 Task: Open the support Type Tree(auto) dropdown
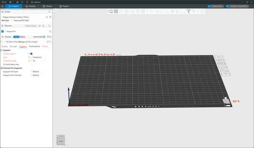pyautogui.click(x=38, y=57)
